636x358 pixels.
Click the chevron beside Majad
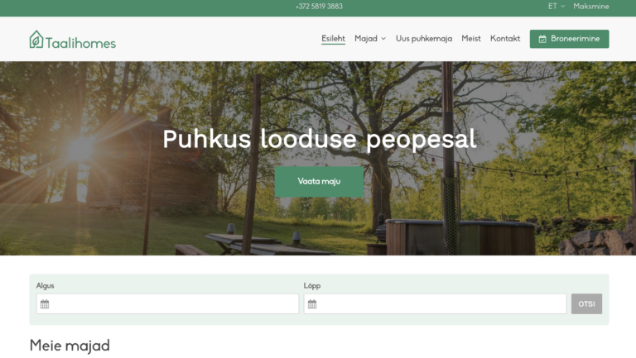[383, 39]
